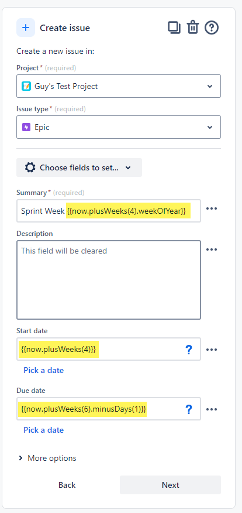The width and height of the screenshot is (242, 513).
Task: Expand the More options section
Action: (47, 458)
